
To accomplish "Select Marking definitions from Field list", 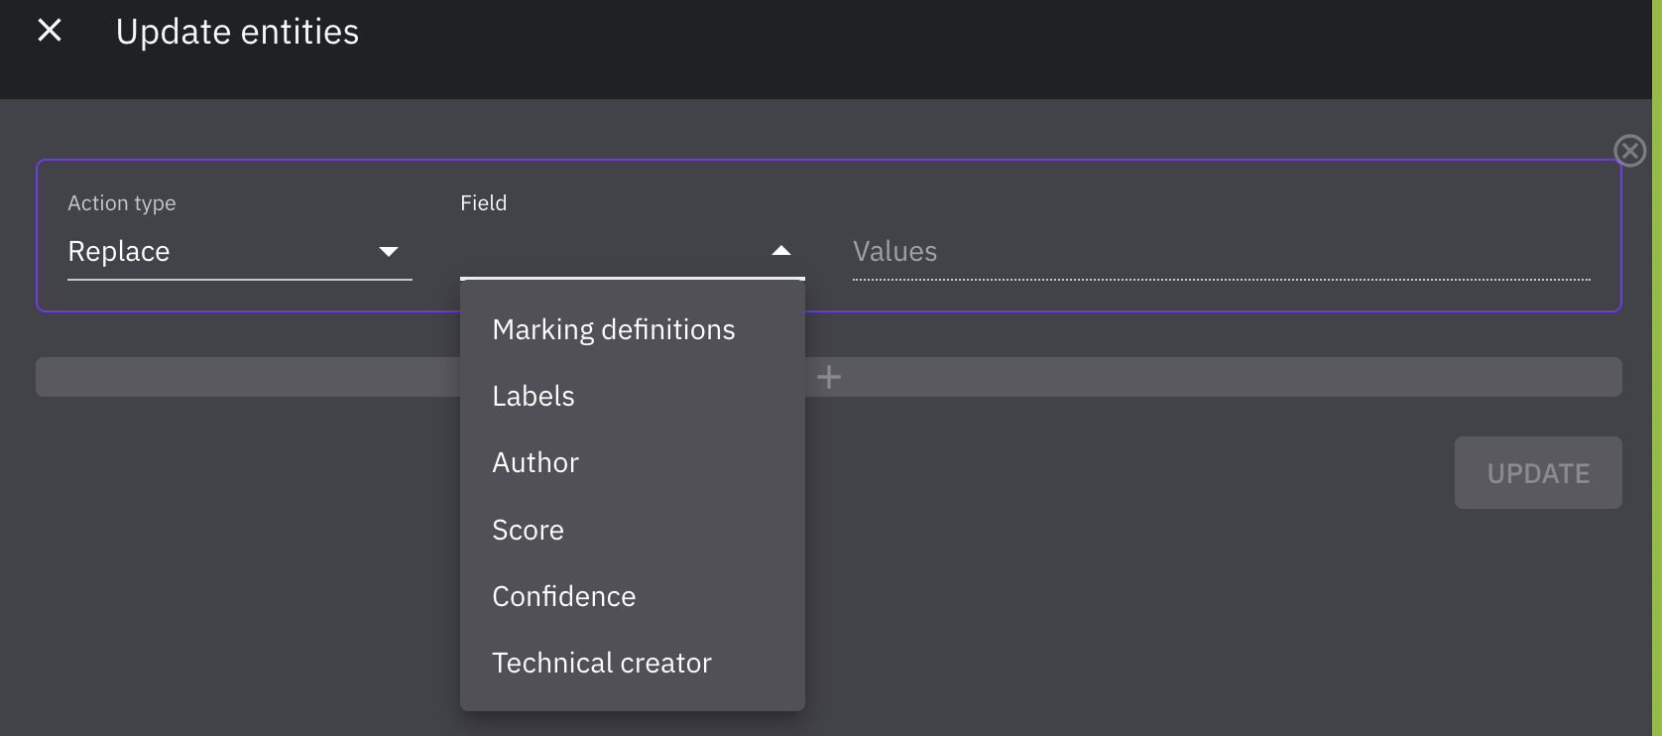I will tap(613, 329).
